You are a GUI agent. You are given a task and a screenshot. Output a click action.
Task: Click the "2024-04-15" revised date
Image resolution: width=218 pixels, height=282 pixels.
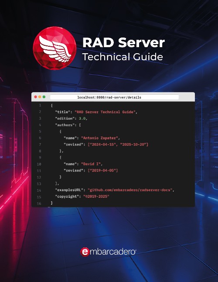pos(103,144)
